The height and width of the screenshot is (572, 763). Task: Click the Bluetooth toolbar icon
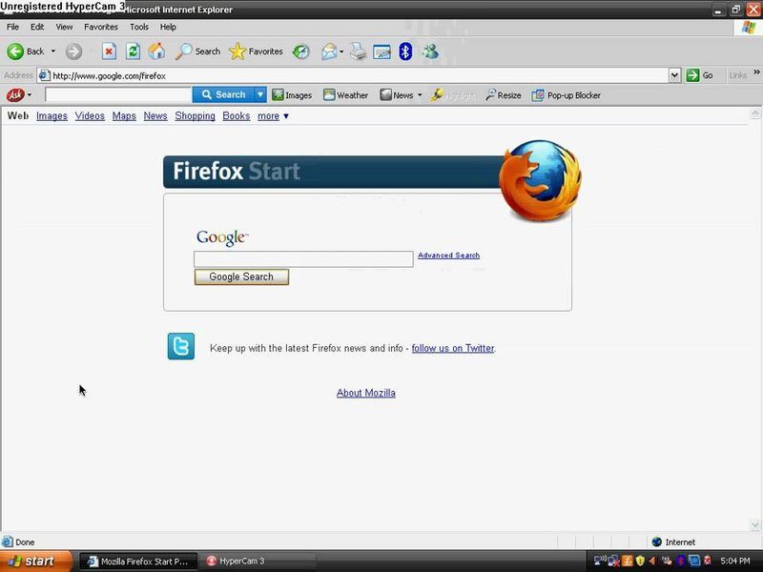click(405, 51)
